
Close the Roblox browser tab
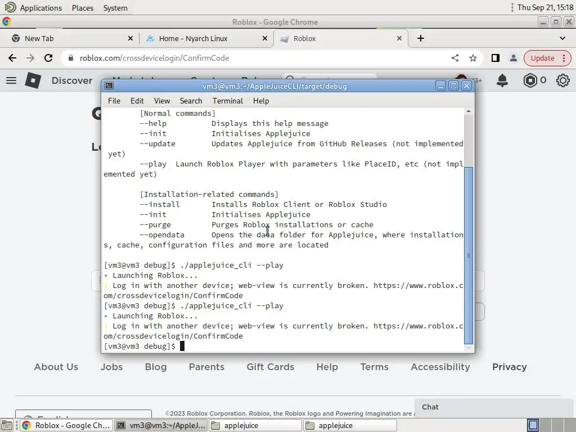click(x=399, y=39)
